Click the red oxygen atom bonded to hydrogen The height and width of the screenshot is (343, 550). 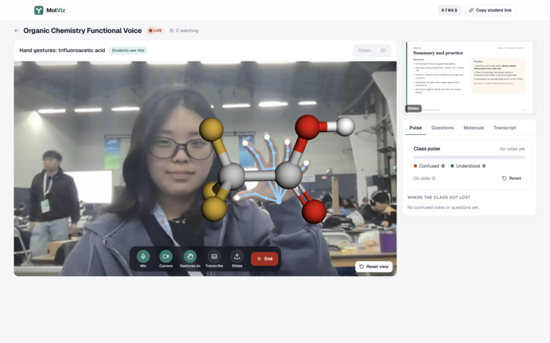click(307, 127)
